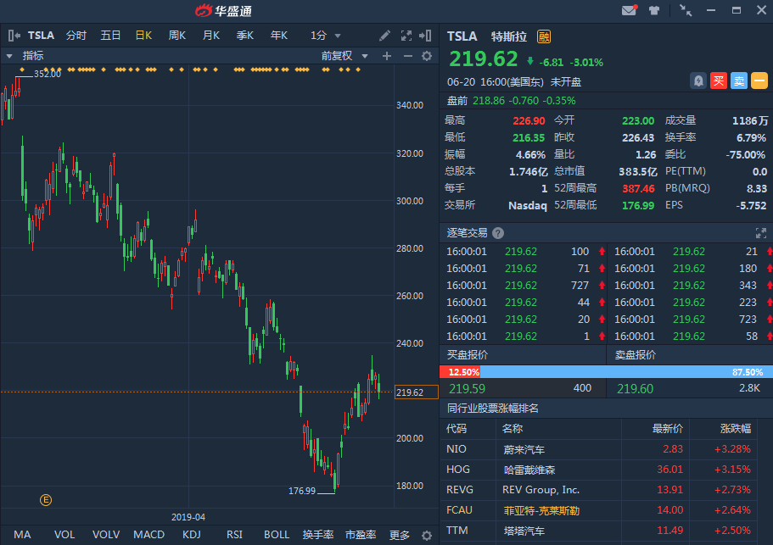Click the price alert bell icon
Screen dimensions: 773x545
coord(697,81)
